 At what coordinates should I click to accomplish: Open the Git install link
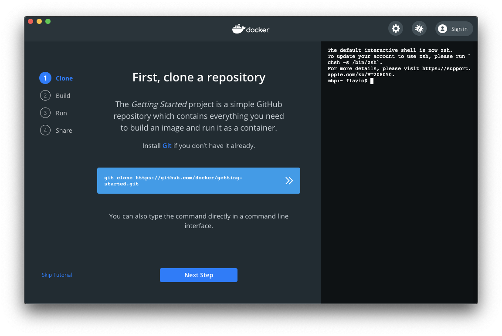click(167, 146)
